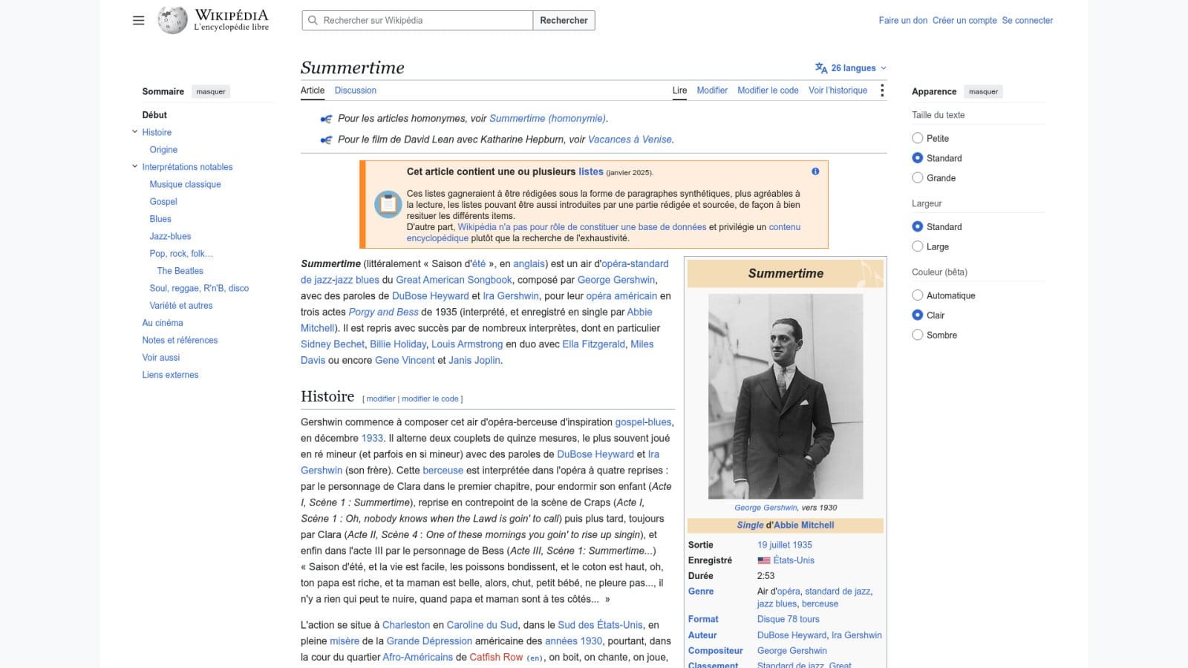Open Disque 78 tours infobox link
The height and width of the screenshot is (668, 1188).
788,619
